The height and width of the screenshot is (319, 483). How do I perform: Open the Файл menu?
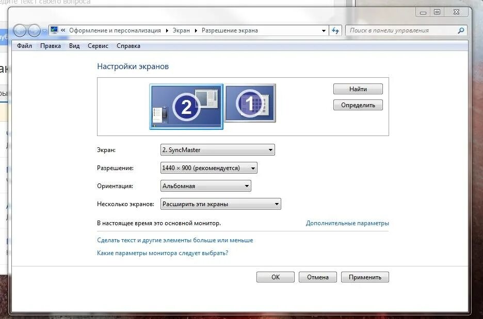coord(24,46)
